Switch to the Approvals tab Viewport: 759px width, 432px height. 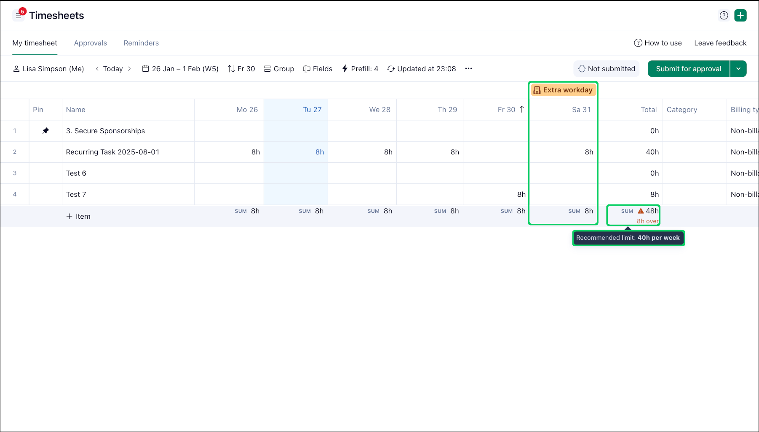91,43
